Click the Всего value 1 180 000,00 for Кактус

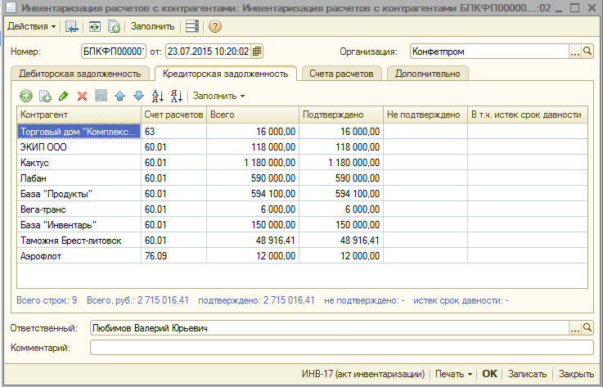(x=253, y=163)
